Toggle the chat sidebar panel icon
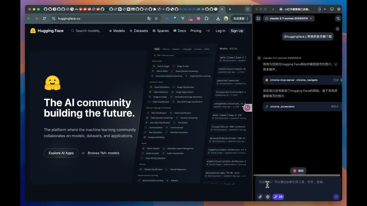This screenshot has height=206, width=367. pyautogui.click(x=258, y=18)
